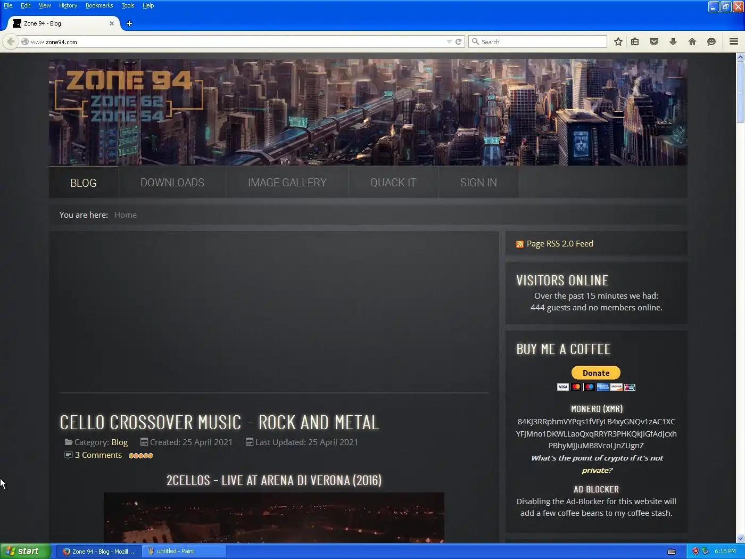Viewport: 745px width, 559px height.
Task: Click the vertical scrollbar thumb
Action: pos(740,93)
